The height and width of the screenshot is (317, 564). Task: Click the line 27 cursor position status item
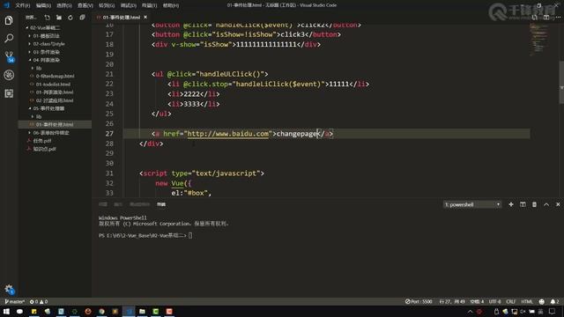(452, 301)
